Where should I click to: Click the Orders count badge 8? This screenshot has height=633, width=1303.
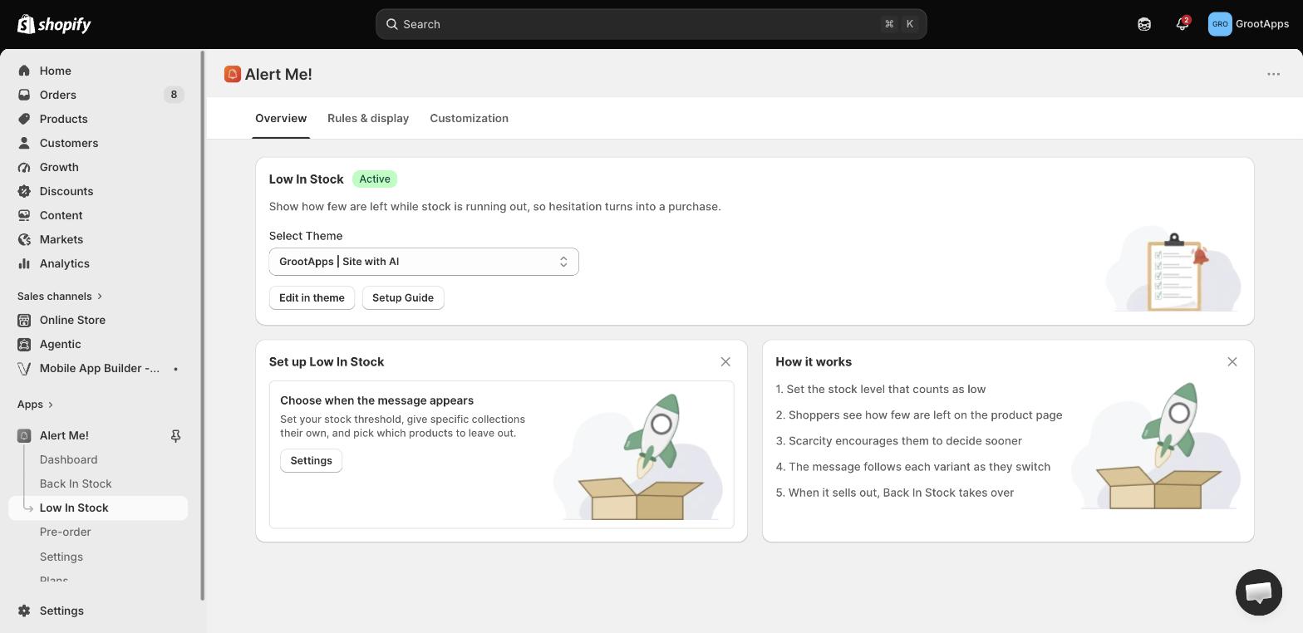click(x=174, y=95)
